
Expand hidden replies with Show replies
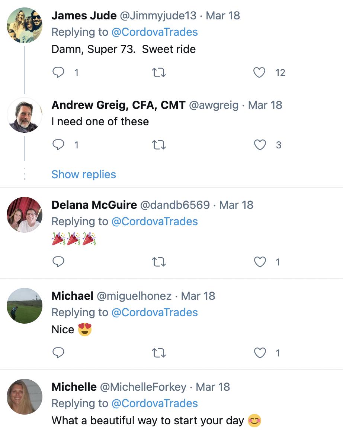(84, 174)
